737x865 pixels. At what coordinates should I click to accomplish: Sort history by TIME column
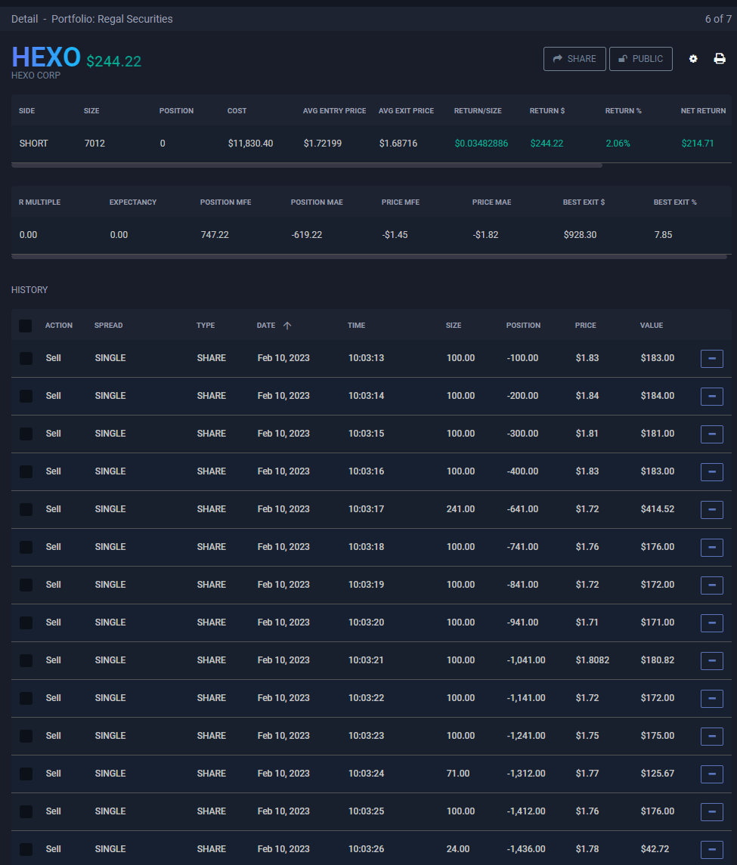(x=356, y=326)
